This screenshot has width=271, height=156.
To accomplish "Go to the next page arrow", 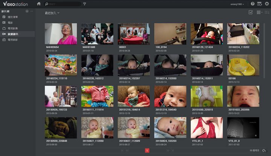I will (x=167, y=150).
